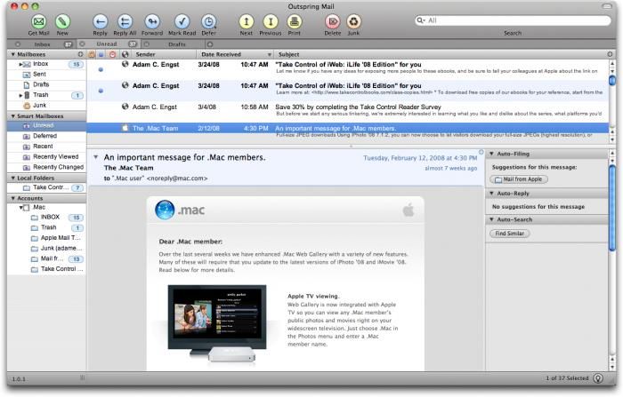Image resolution: width=623 pixels, height=397 pixels.
Task: Collapse message header disclosure triangle
Action: click(96, 157)
